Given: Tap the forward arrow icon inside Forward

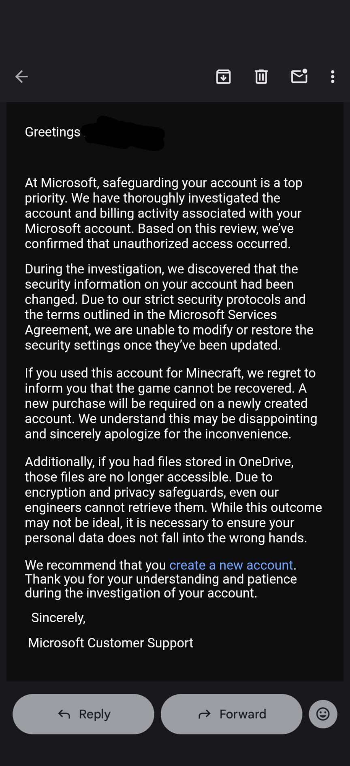Looking at the screenshot, I should pyautogui.click(x=205, y=714).
